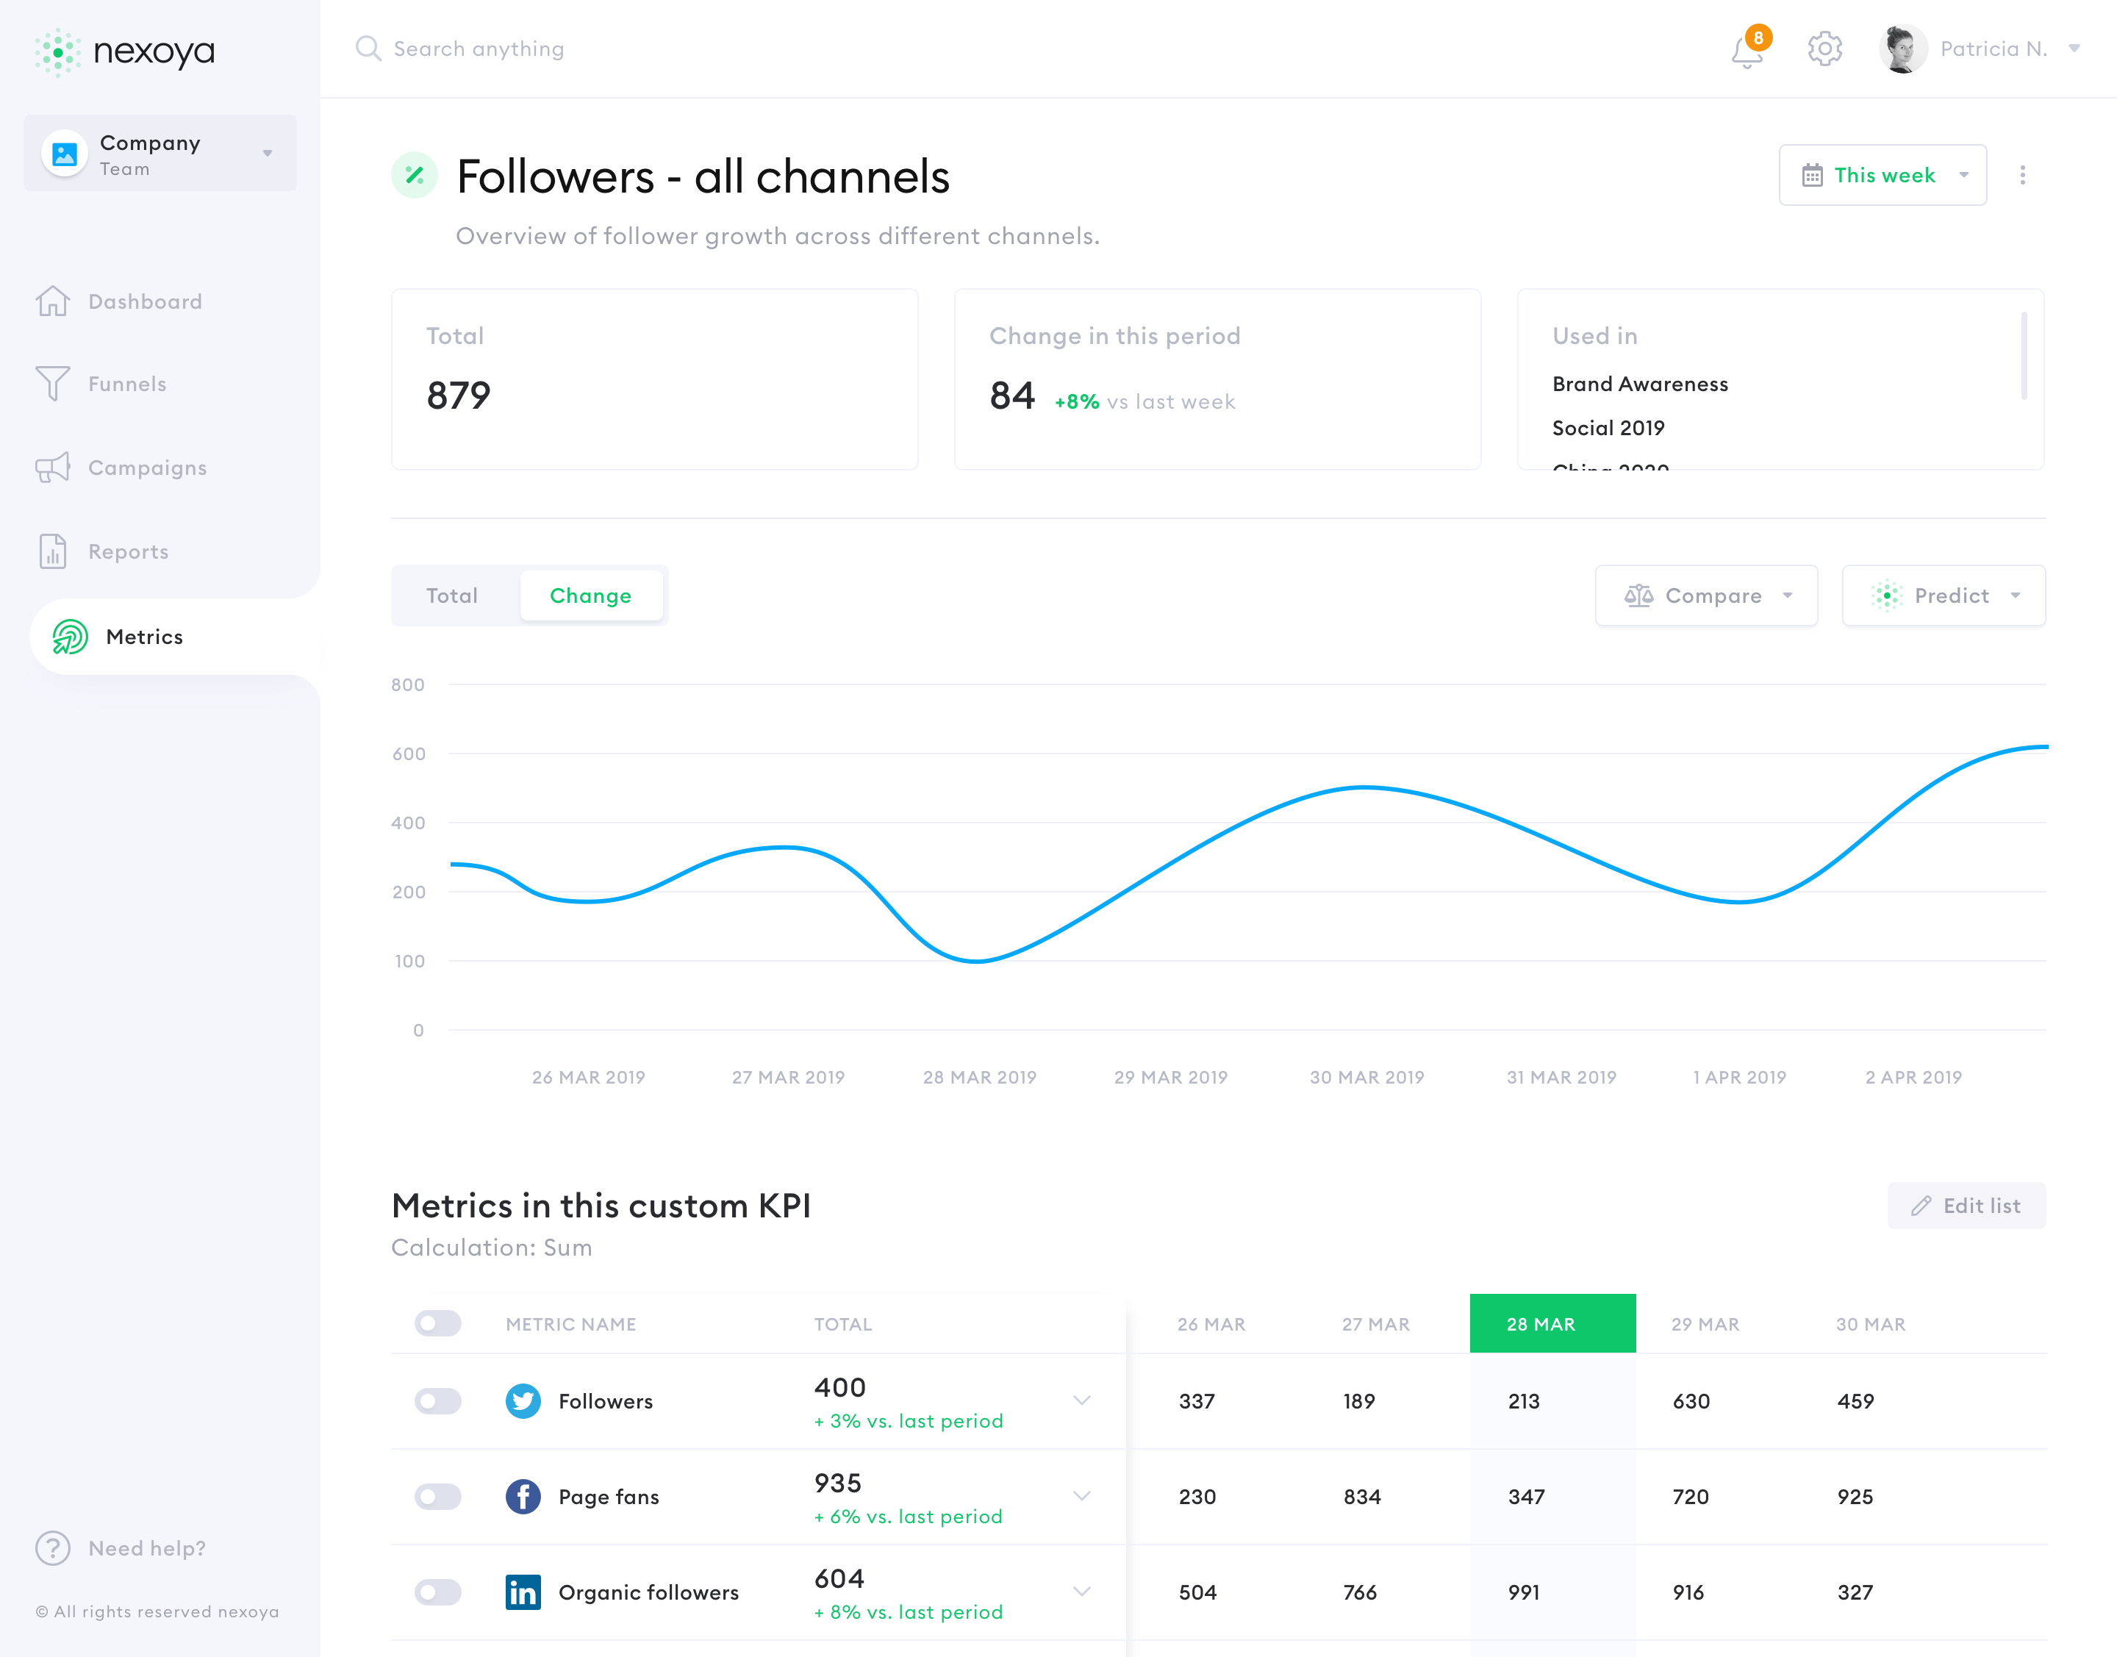
Task: Go to Campaigns in sidebar
Action: pyautogui.click(x=146, y=468)
